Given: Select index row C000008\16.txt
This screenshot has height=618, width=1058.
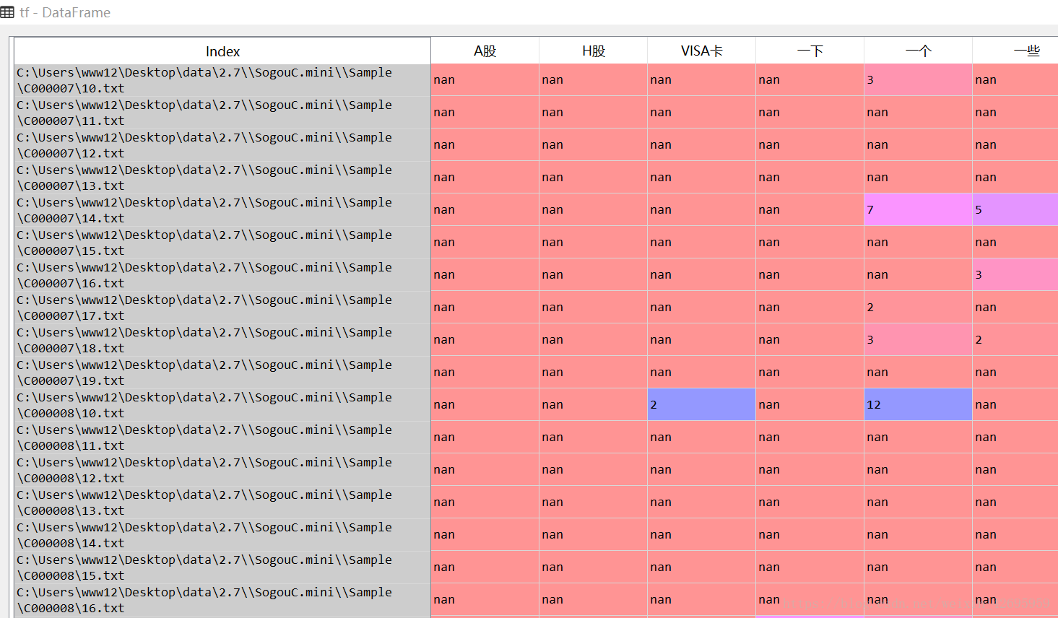Looking at the screenshot, I should pyautogui.click(x=222, y=600).
